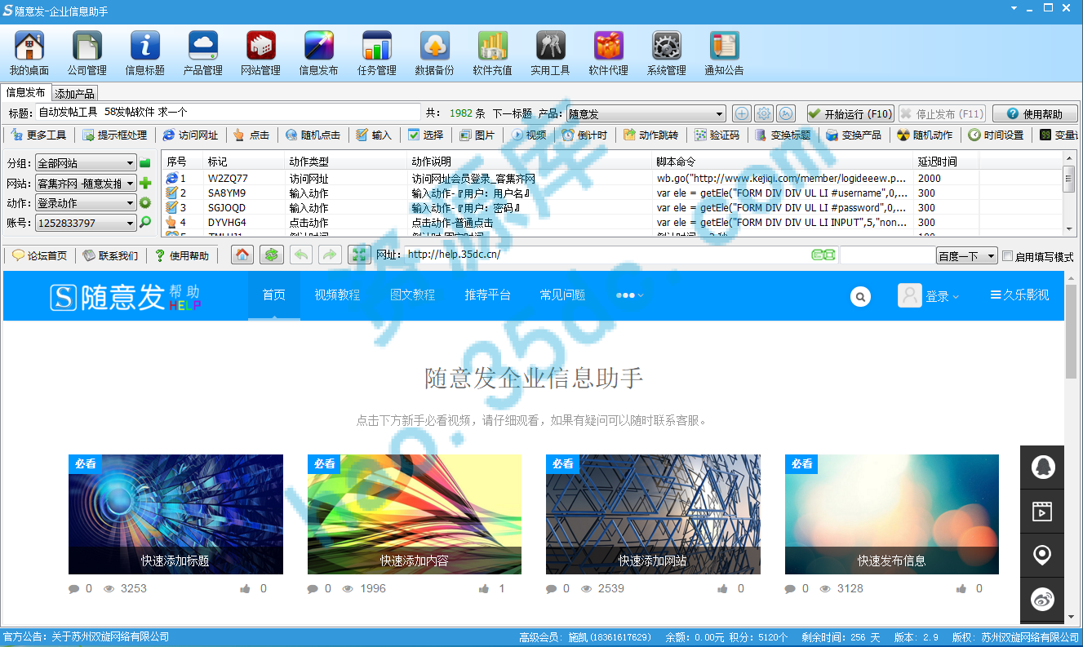Open the 分组 全部网站 dropdown

tap(86, 163)
